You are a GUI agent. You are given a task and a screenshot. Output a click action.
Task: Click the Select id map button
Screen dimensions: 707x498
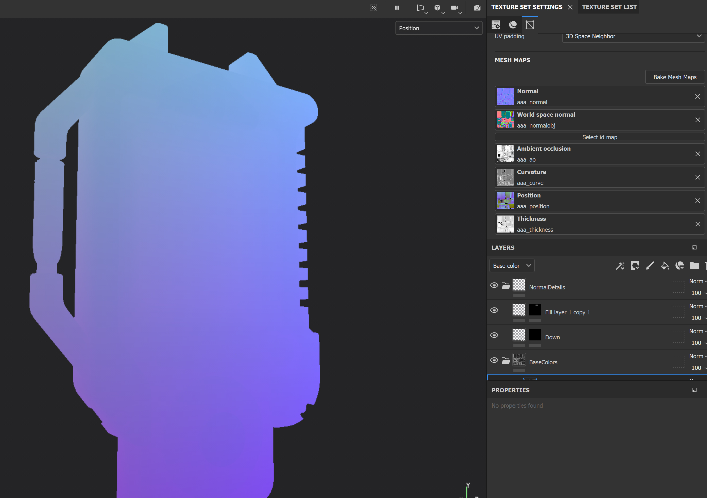coord(599,137)
